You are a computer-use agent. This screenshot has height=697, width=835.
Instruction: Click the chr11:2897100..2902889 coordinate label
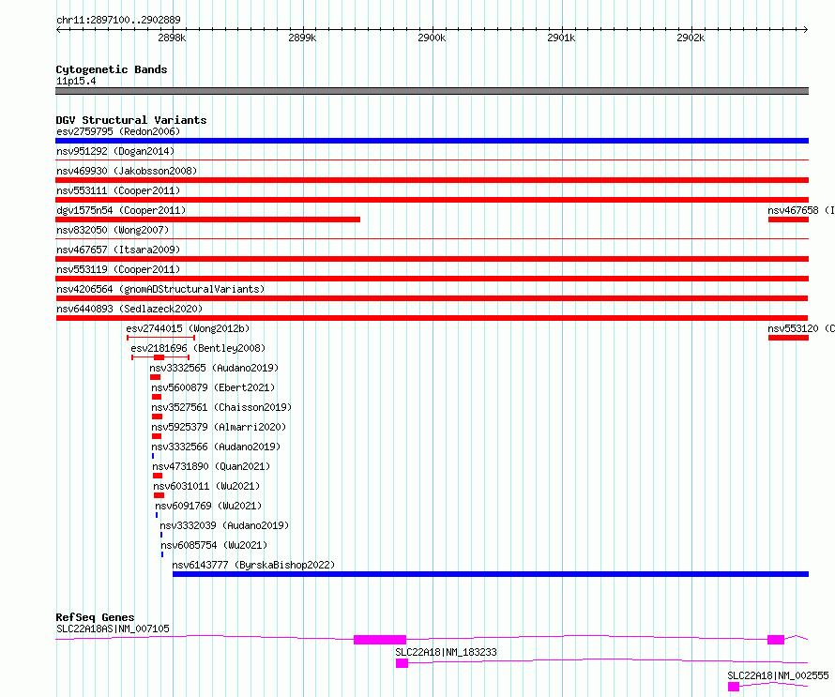118,20
